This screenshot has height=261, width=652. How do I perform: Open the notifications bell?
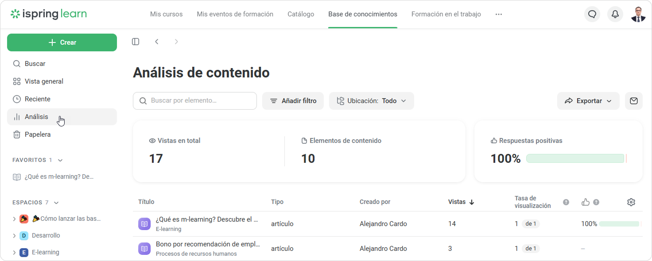tap(615, 14)
